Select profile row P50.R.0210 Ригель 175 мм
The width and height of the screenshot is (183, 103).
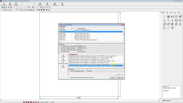(91, 37)
